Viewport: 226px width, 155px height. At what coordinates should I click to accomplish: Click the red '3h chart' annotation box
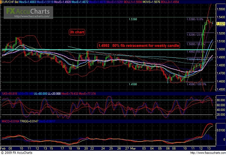pyautogui.click(x=77, y=32)
